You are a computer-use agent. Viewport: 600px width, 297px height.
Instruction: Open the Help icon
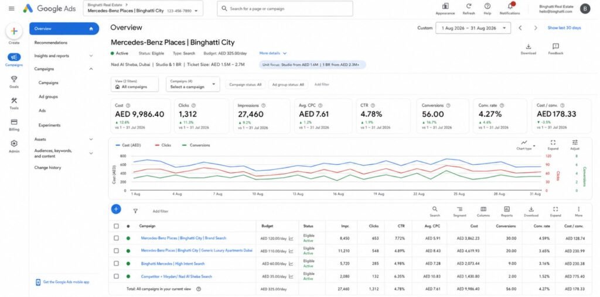(487, 6)
